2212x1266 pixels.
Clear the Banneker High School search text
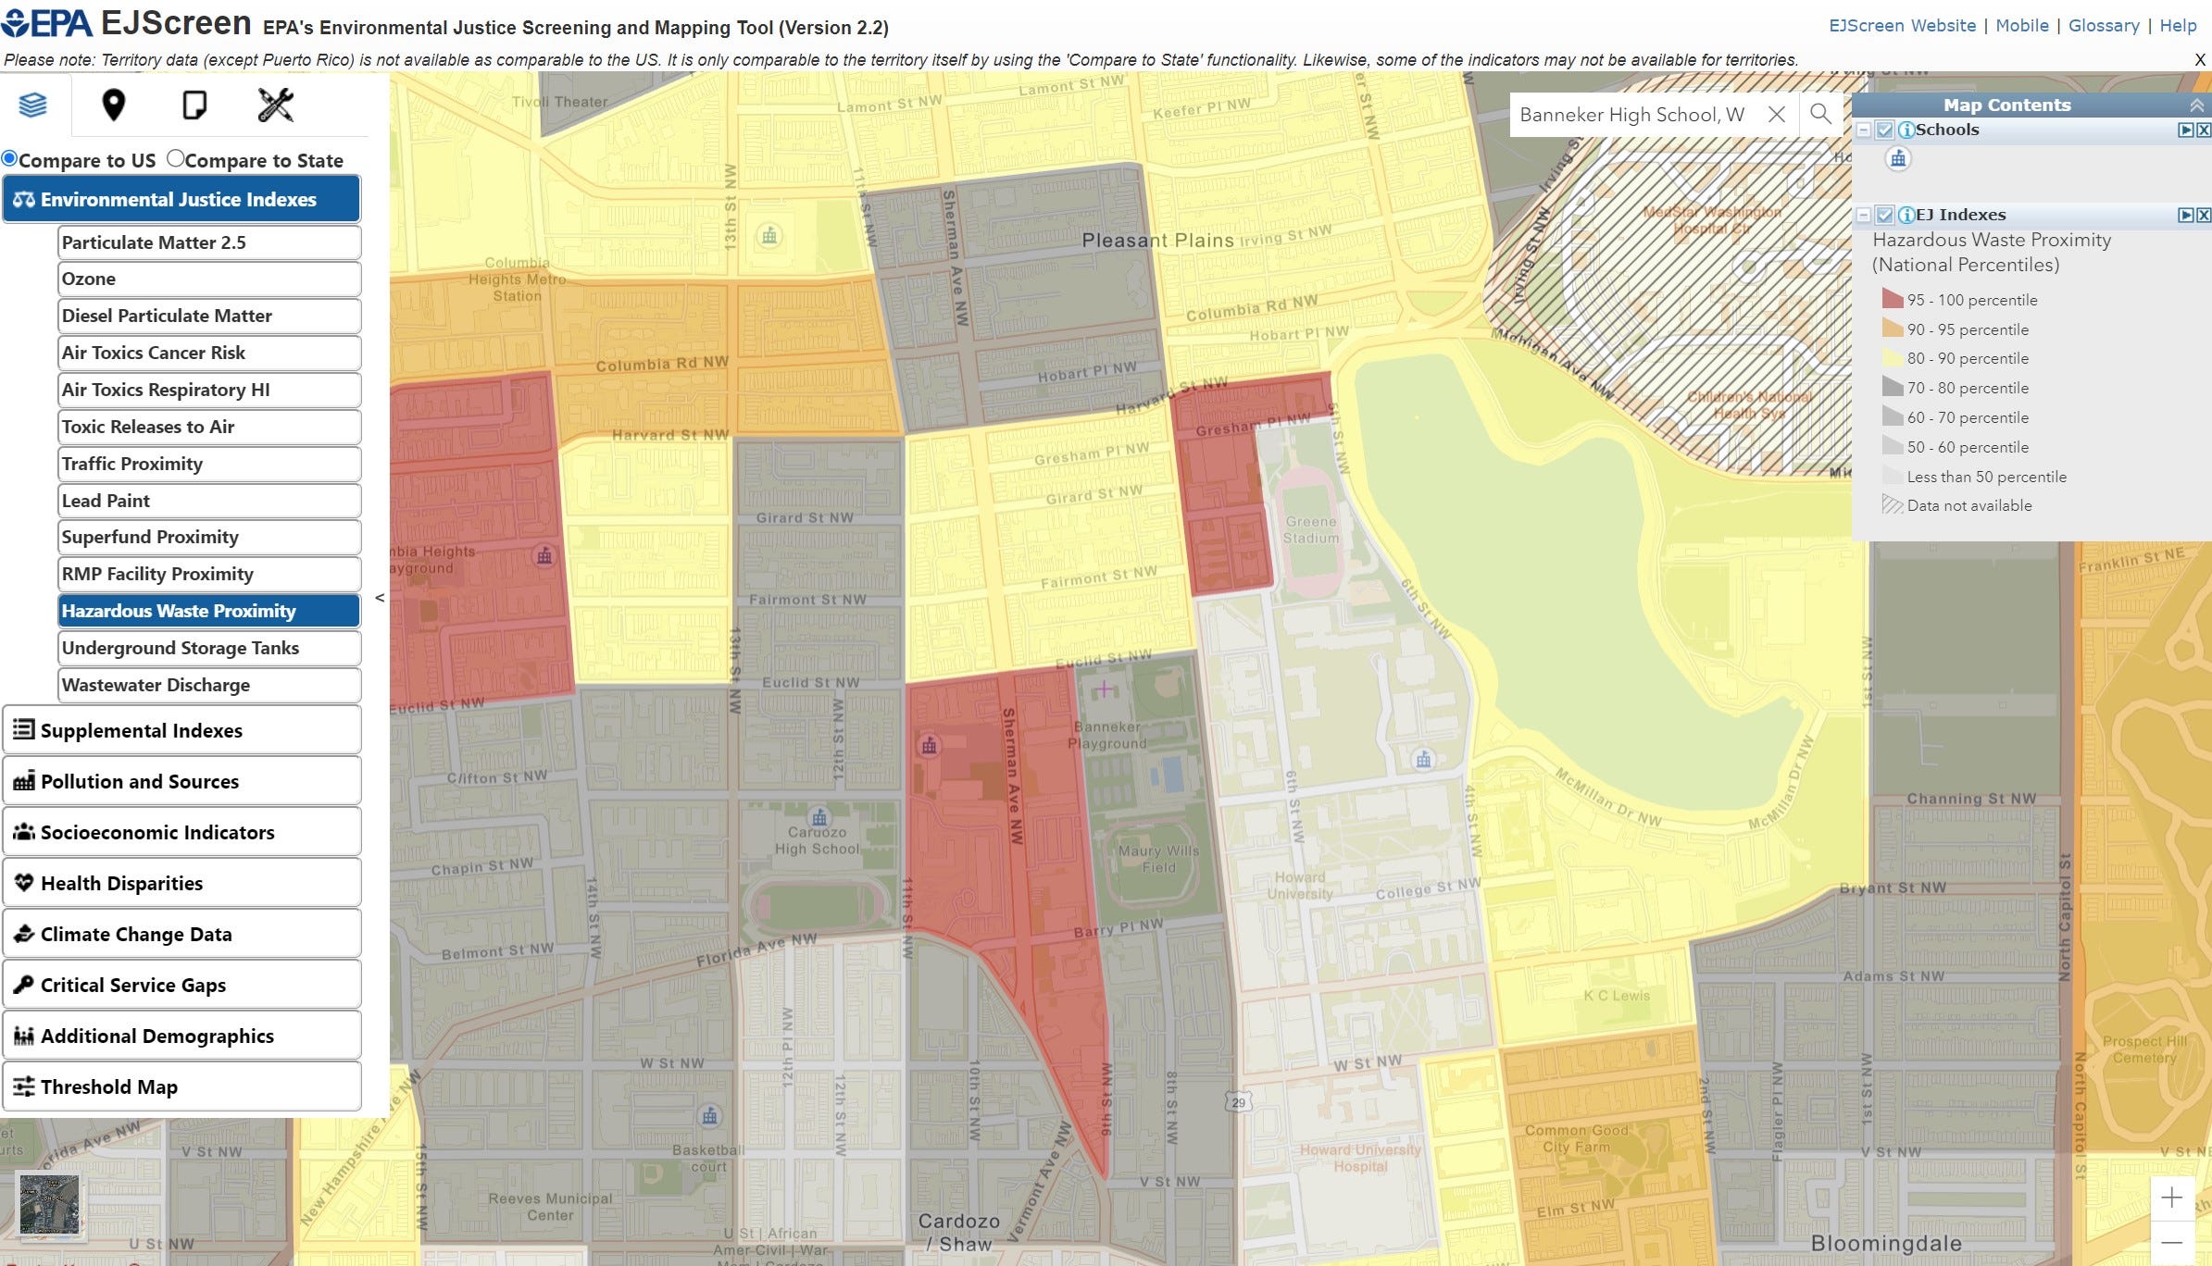coord(1776,114)
